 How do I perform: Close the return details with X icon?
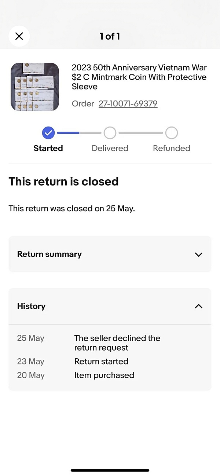pos(19,36)
